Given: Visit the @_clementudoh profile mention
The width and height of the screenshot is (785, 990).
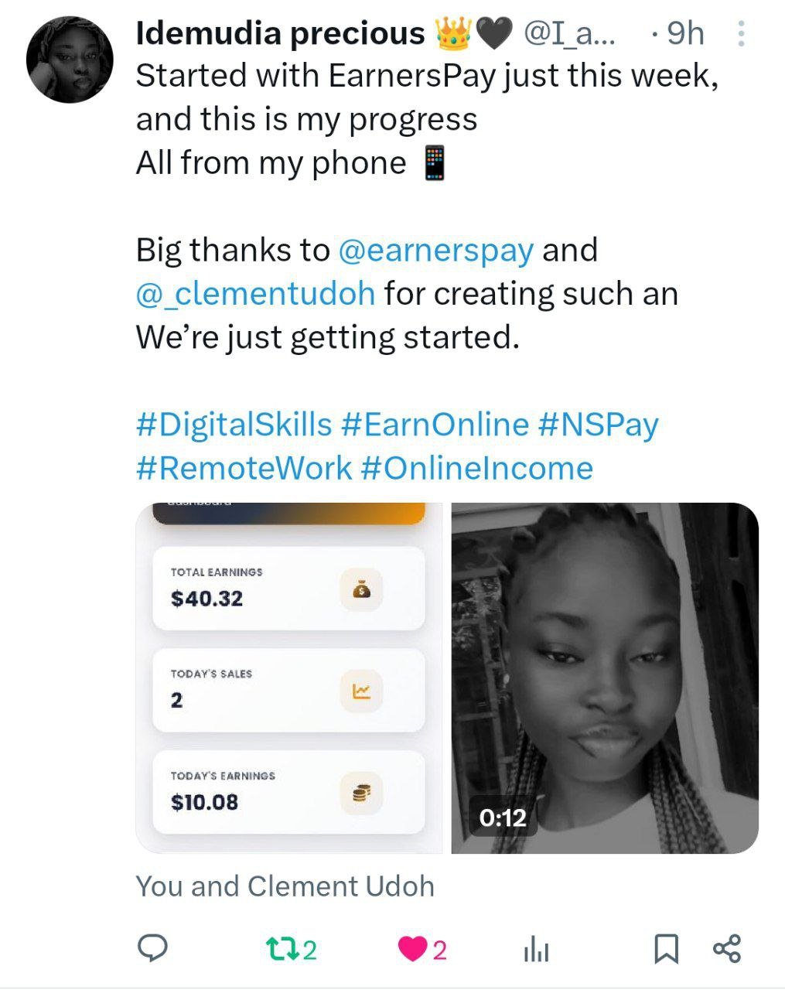Looking at the screenshot, I should [255, 294].
